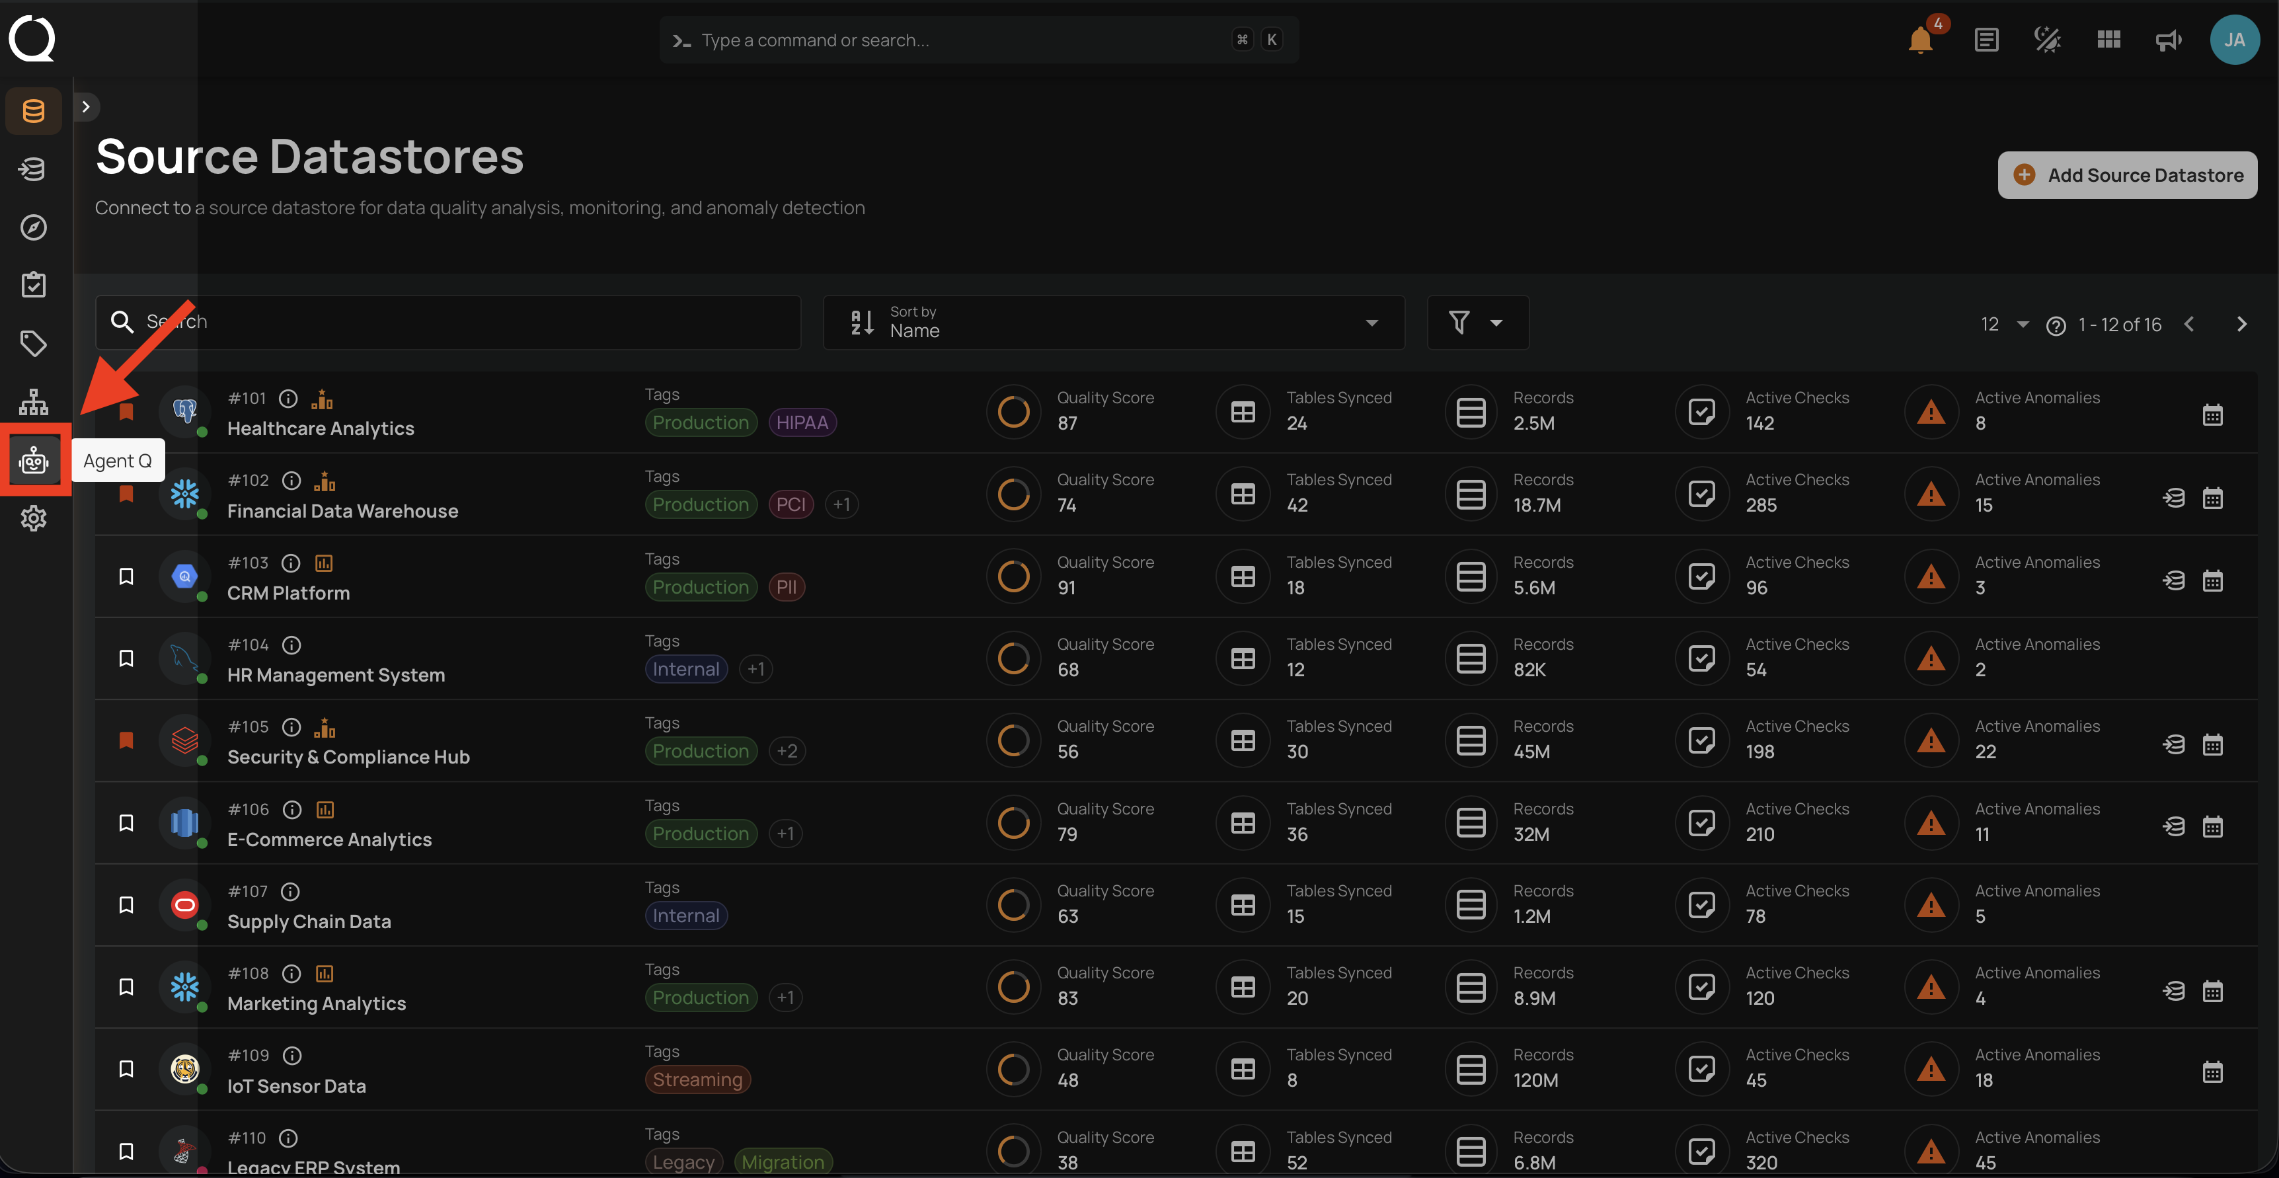Toggle bookmark for CRM Platform

pyautogui.click(x=126, y=576)
